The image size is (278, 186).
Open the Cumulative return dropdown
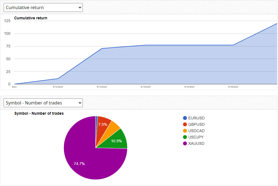pos(43,7)
